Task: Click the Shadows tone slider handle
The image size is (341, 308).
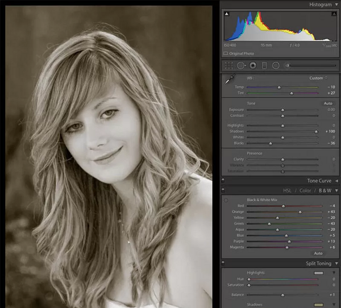Action: coord(316,131)
